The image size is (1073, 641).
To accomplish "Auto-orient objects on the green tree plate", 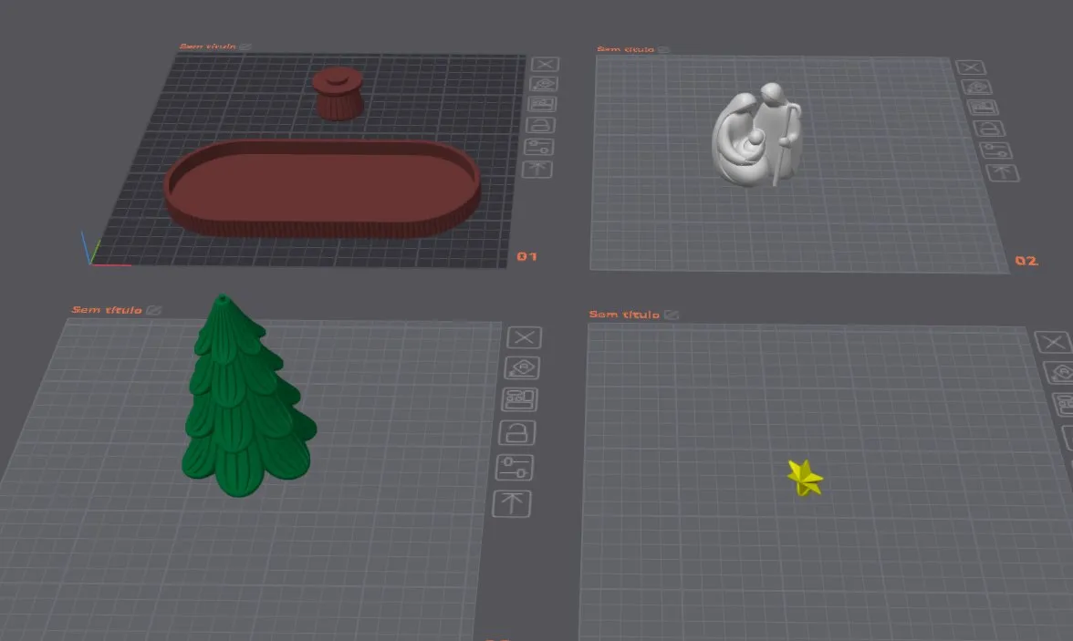I will (522, 368).
